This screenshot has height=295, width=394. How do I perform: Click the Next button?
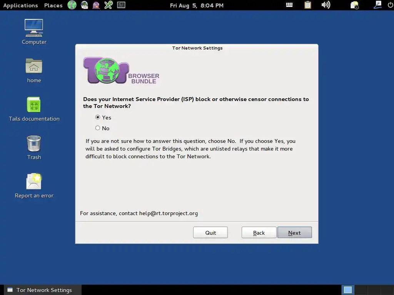pyautogui.click(x=294, y=232)
